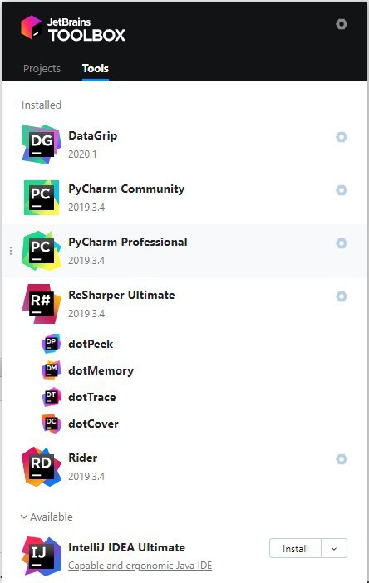Screen dimensions: 369x583
Task: Click the dotPeek DP icon
Action: [51, 344]
